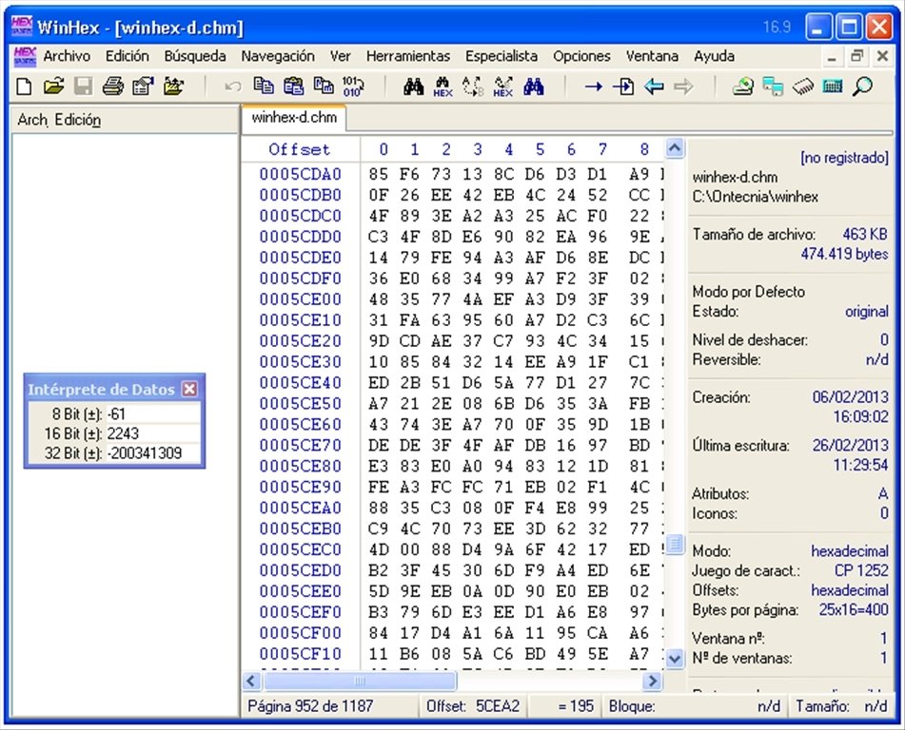The height and width of the screenshot is (730, 905).
Task: Click the Clone disk icon
Action: [x=773, y=86]
